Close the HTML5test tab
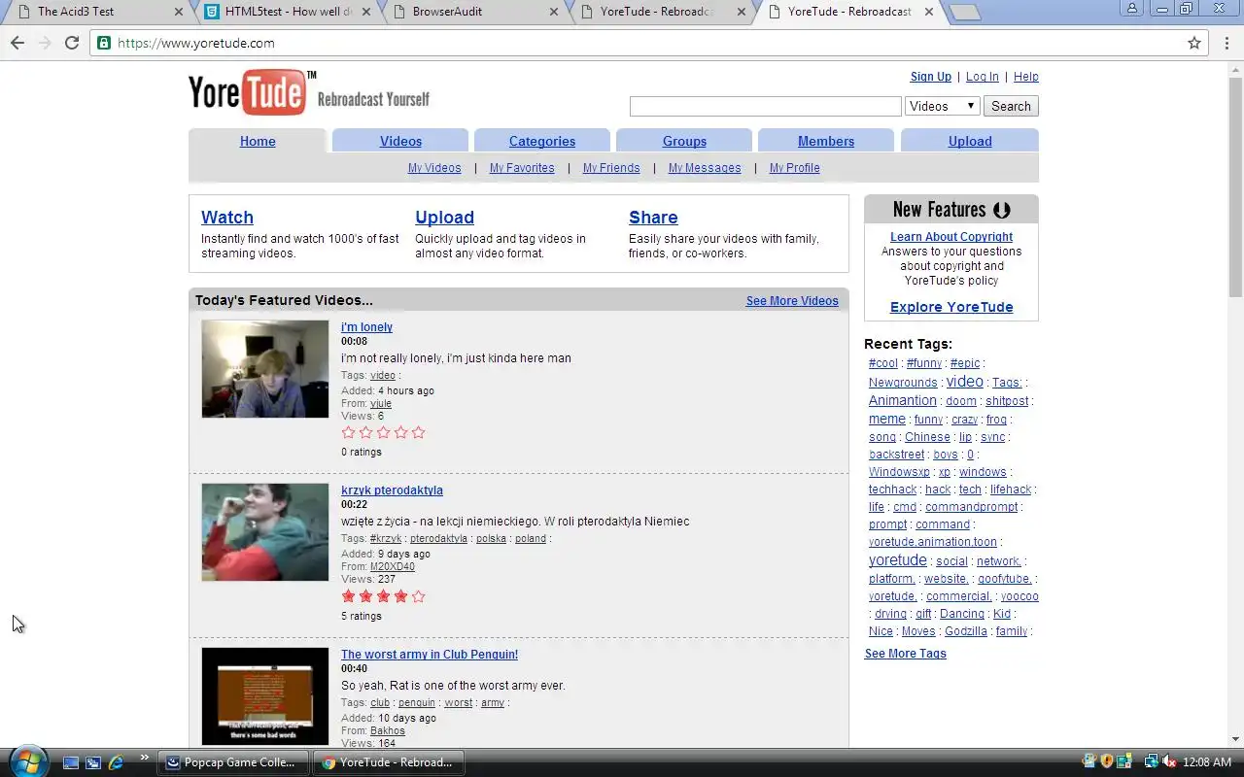The image size is (1244, 777). click(x=366, y=12)
